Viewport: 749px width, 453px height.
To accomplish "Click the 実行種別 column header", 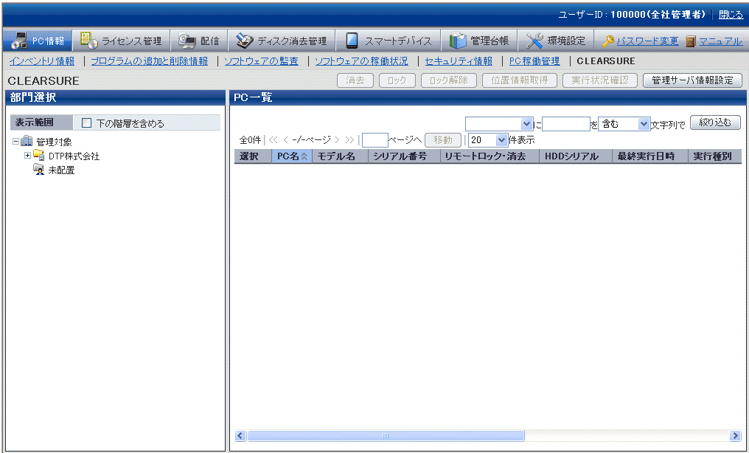I will tap(714, 156).
